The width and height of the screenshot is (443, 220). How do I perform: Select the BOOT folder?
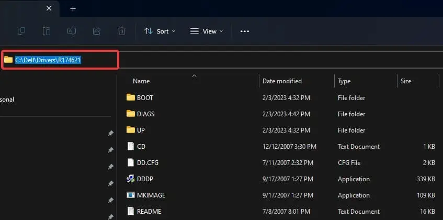[x=280, y=97]
